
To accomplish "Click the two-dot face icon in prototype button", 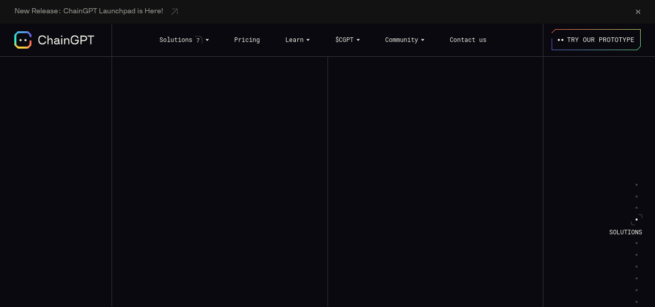I will (560, 40).
